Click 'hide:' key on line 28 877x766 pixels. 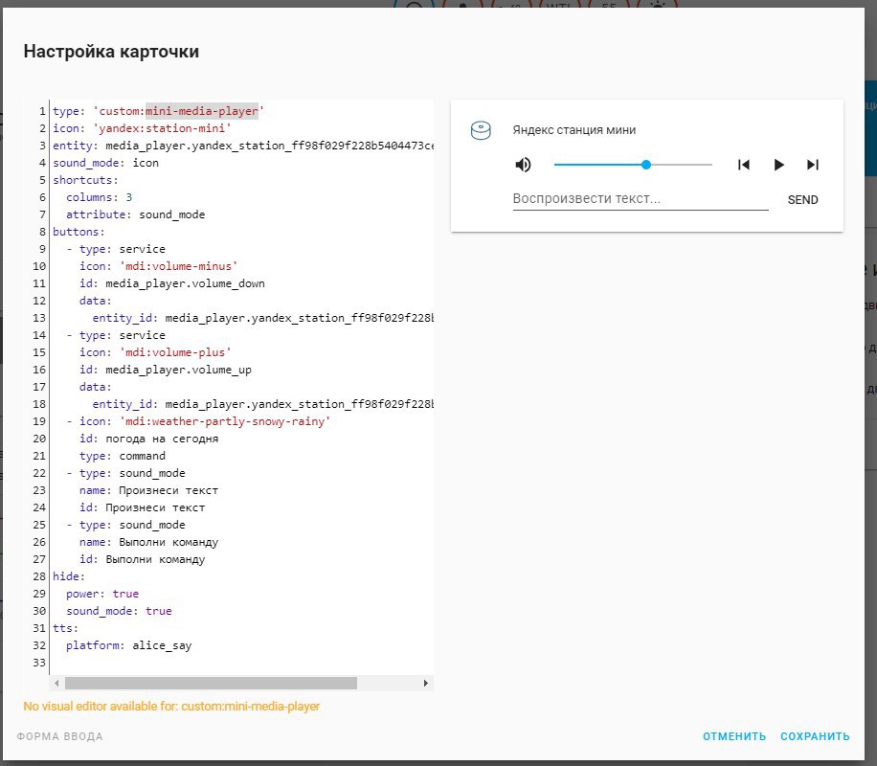pos(69,576)
